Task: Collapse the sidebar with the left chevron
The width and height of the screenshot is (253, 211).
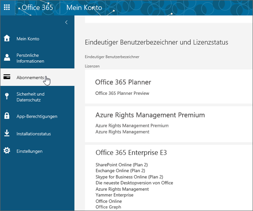Action: click(x=66, y=22)
